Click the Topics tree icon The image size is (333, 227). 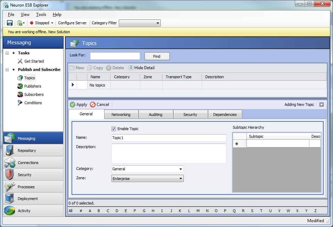point(20,78)
